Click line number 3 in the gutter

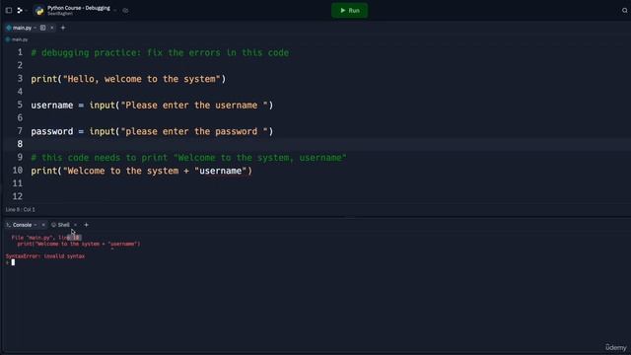point(20,79)
